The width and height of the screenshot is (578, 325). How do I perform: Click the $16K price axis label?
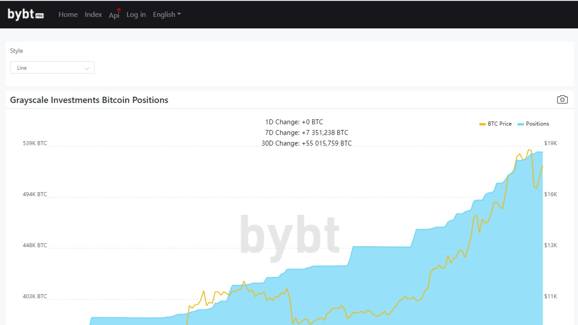pyautogui.click(x=551, y=194)
